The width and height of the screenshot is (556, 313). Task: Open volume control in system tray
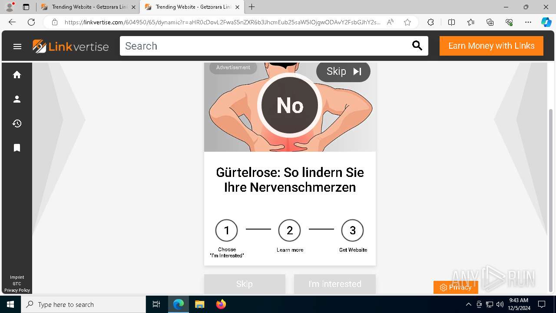point(500,304)
